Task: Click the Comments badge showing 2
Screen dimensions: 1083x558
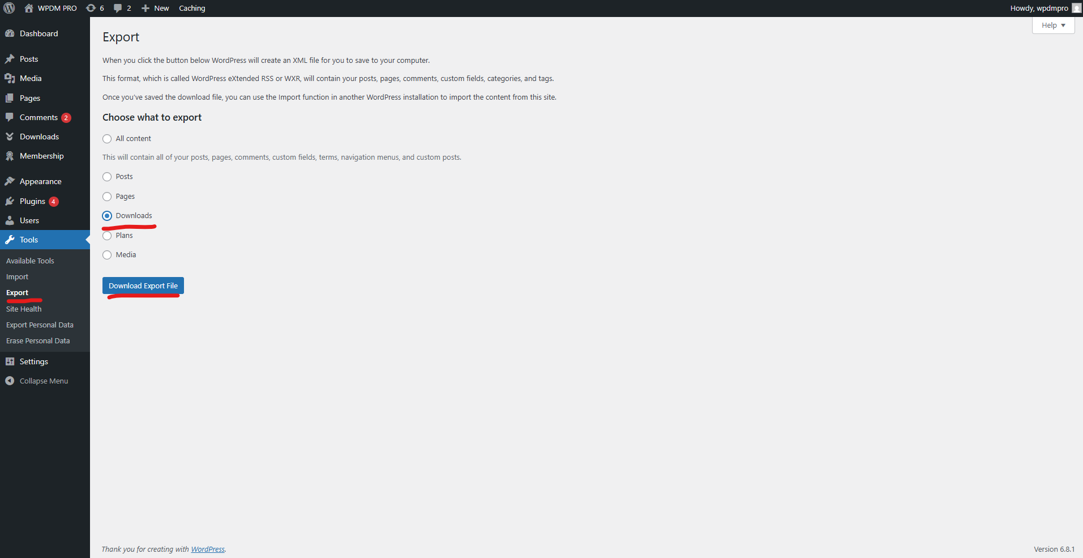Action: [x=66, y=118]
